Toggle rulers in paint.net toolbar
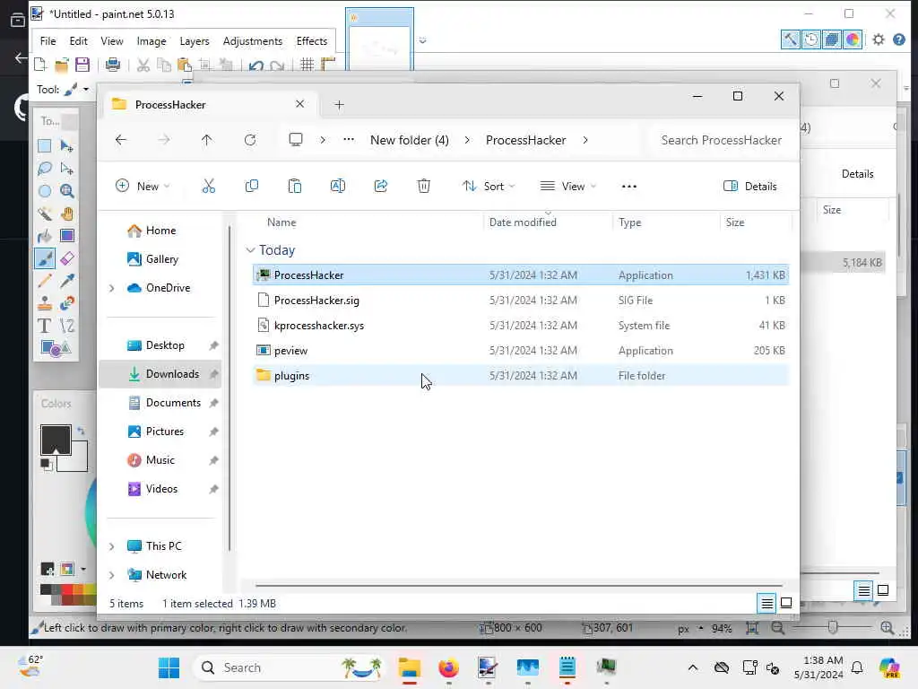This screenshot has height=689, width=918. [328, 65]
